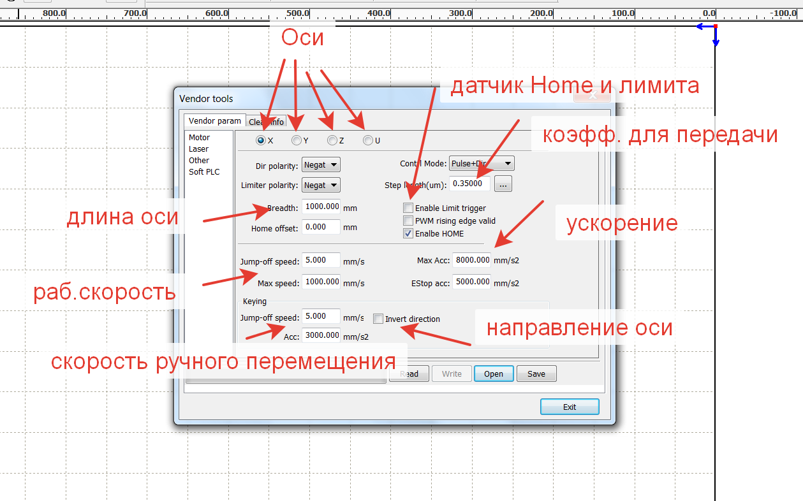The image size is (803, 501).
Task: Switch to the Clear info tab
Action: click(x=267, y=122)
